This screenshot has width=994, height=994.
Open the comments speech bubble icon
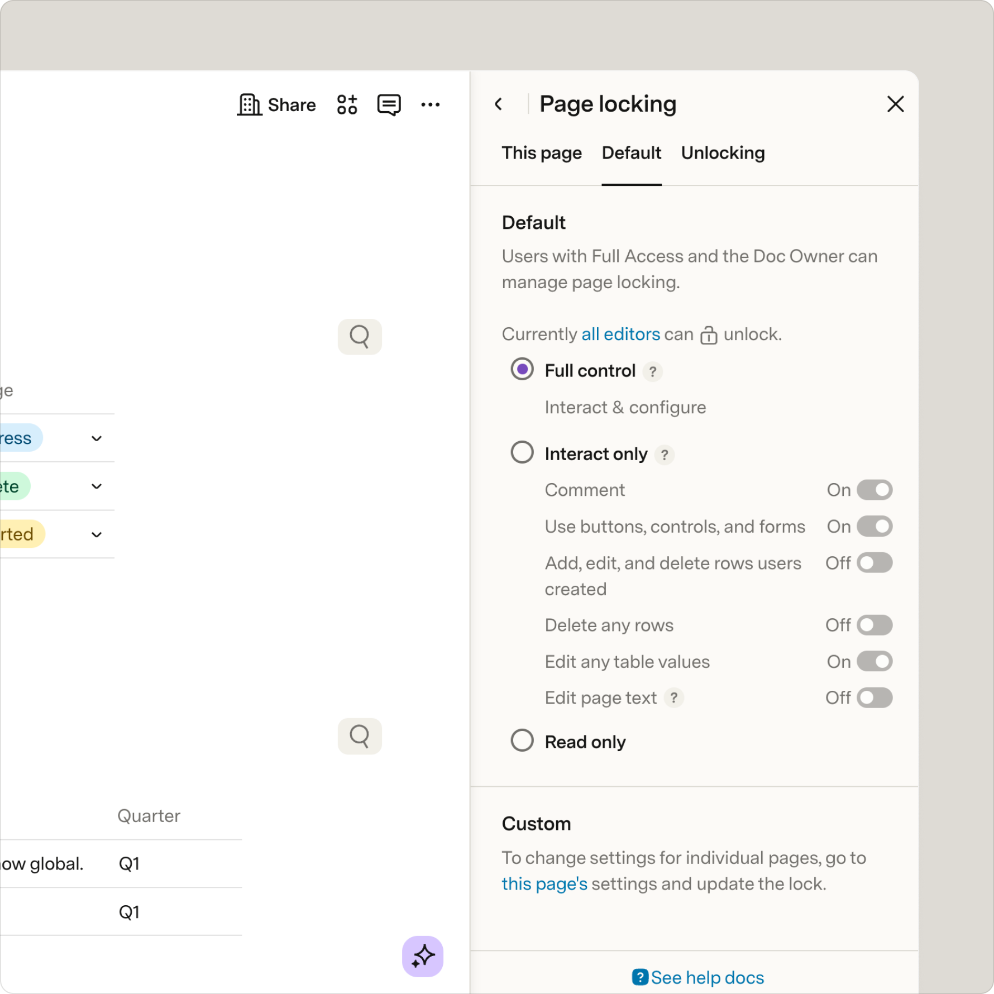pos(389,104)
